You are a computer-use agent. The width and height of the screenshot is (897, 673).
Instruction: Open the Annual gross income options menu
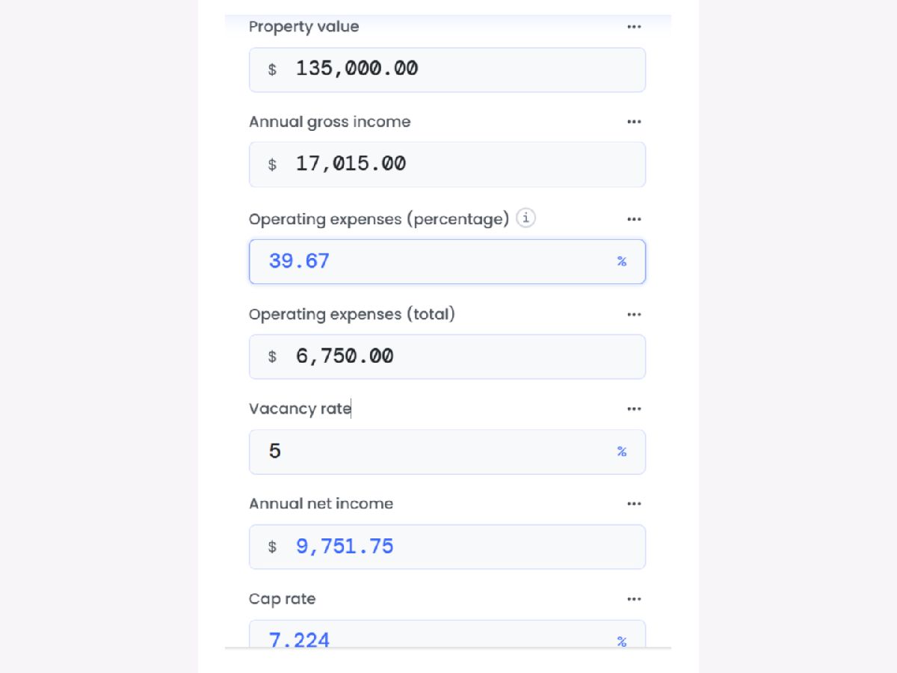[x=634, y=122]
